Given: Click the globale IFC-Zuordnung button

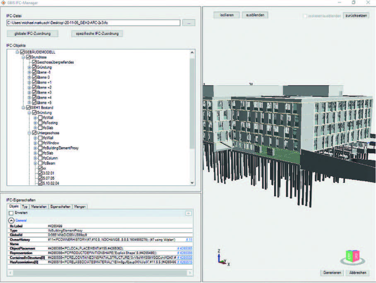Looking at the screenshot, I should (x=32, y=34).
